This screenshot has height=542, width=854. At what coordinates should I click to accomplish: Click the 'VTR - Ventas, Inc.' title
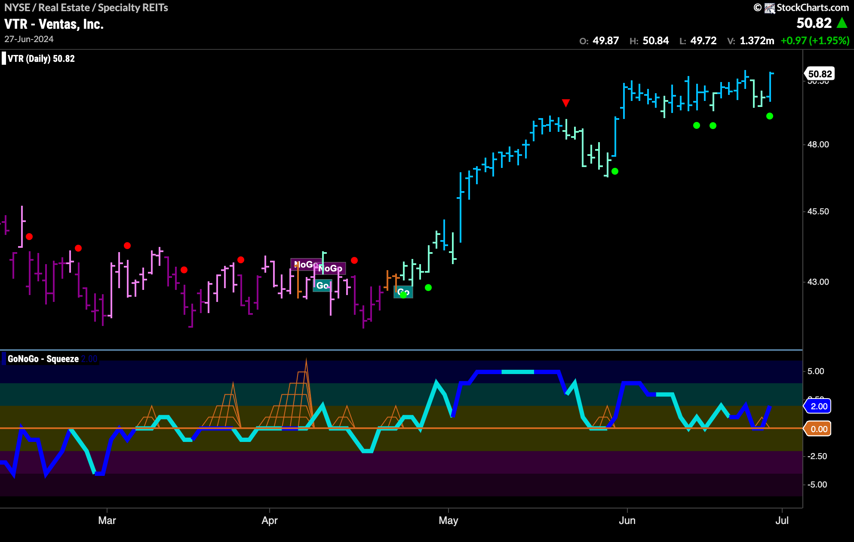[x=54, y=24]
